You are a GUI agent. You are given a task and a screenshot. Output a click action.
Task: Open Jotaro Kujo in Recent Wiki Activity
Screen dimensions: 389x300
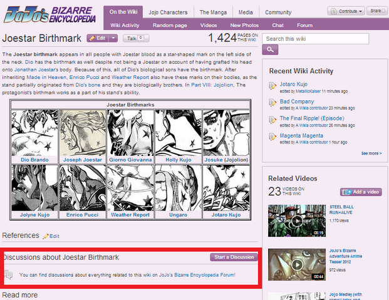294,84
